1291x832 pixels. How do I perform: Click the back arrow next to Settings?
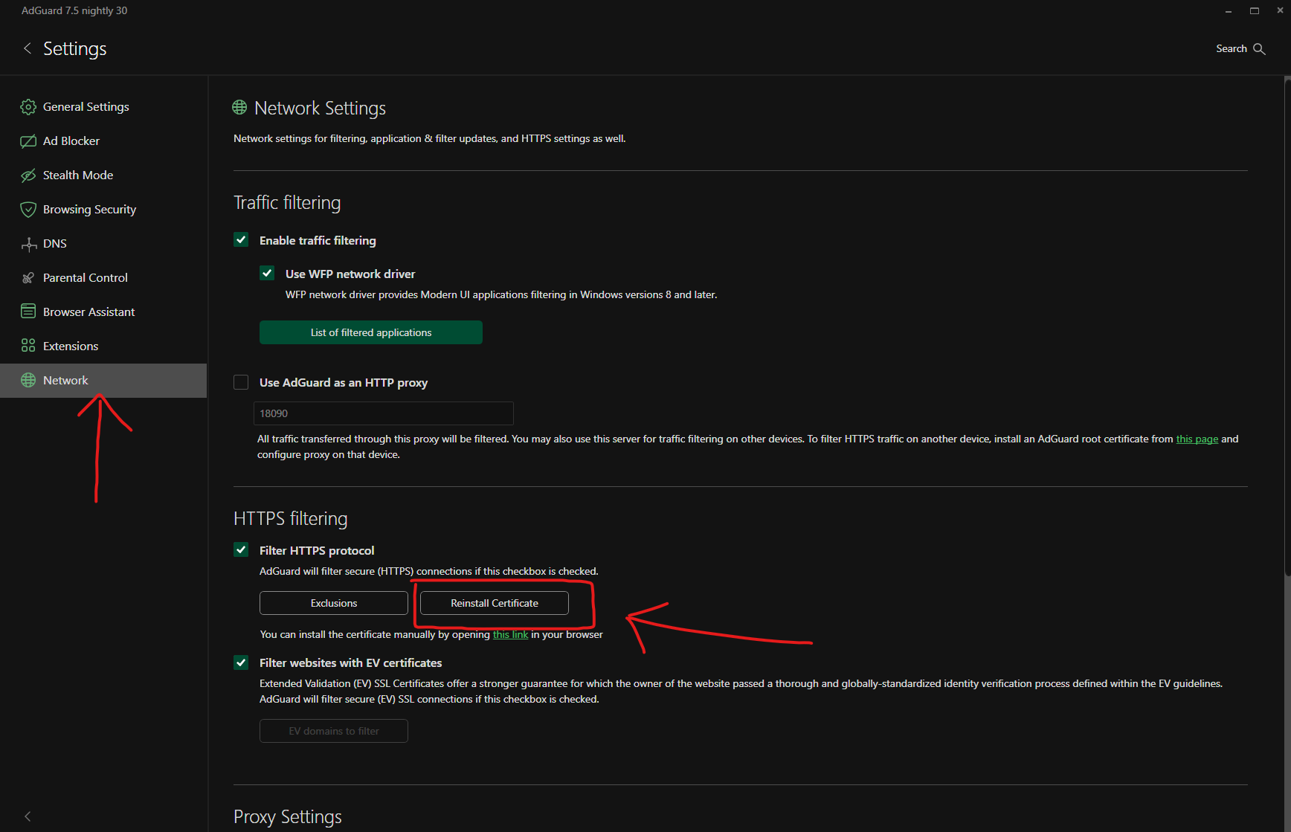pyautogui.click(x=28, y=48)
